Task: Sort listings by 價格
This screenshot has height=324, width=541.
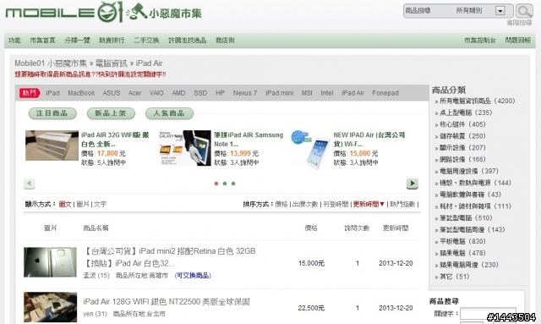Action: click(x=281, y=204)
